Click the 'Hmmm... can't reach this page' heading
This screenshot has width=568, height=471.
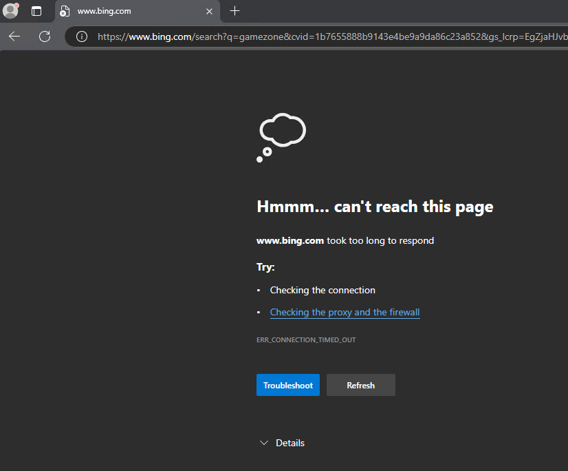point(375,207)
